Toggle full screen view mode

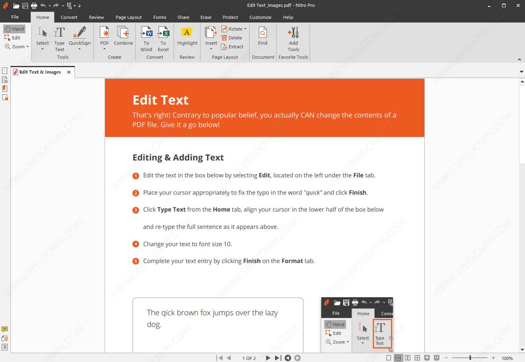[x=427, y=358]
